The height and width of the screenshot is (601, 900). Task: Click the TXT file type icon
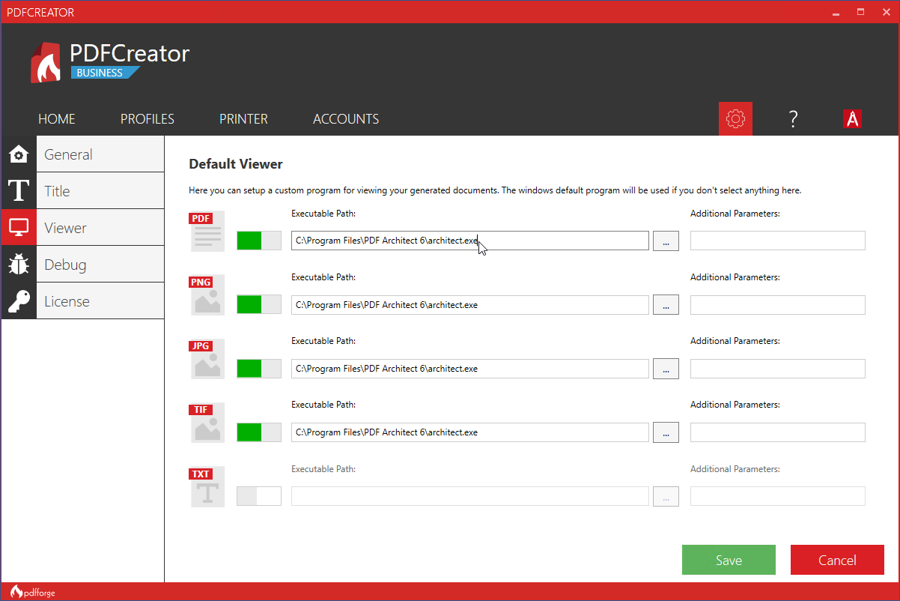point(207,486)
